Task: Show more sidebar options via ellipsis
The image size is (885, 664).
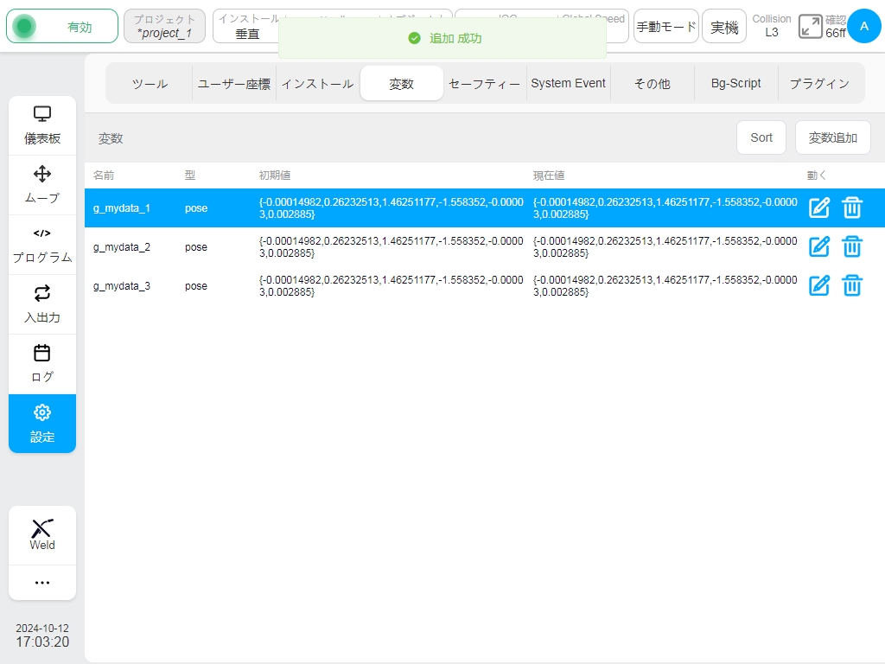Action: point(42,582)
